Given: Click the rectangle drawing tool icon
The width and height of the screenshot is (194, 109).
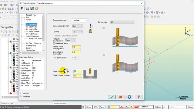Looking at the screenshot, I should pos(15,12).
